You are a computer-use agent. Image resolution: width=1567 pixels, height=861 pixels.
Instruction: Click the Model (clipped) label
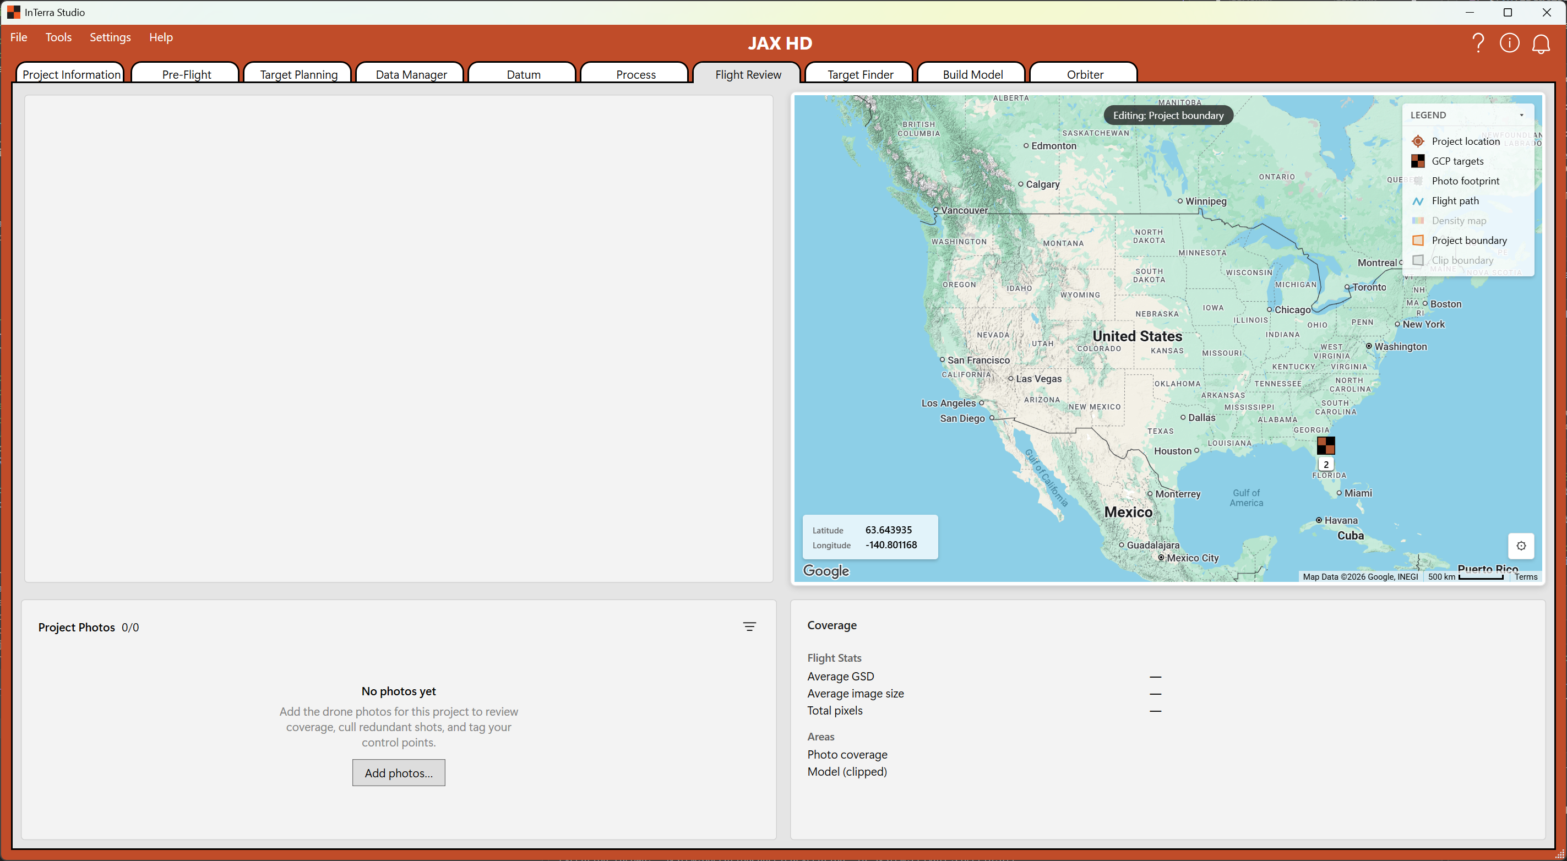point(847,772)
